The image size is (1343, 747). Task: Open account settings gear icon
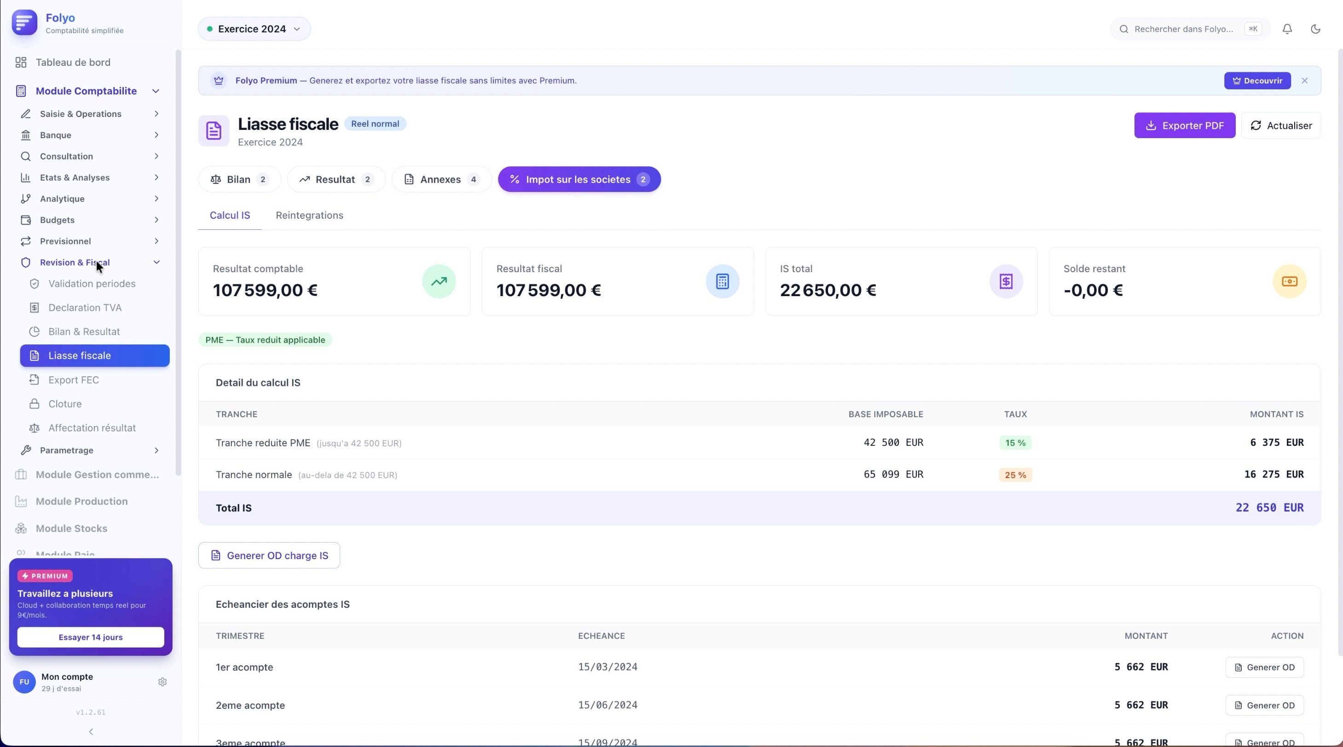coord(162,682)
